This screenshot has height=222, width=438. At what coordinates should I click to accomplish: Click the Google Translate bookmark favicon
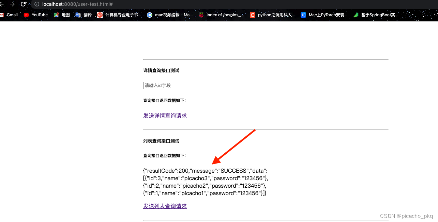pos(78,15)
